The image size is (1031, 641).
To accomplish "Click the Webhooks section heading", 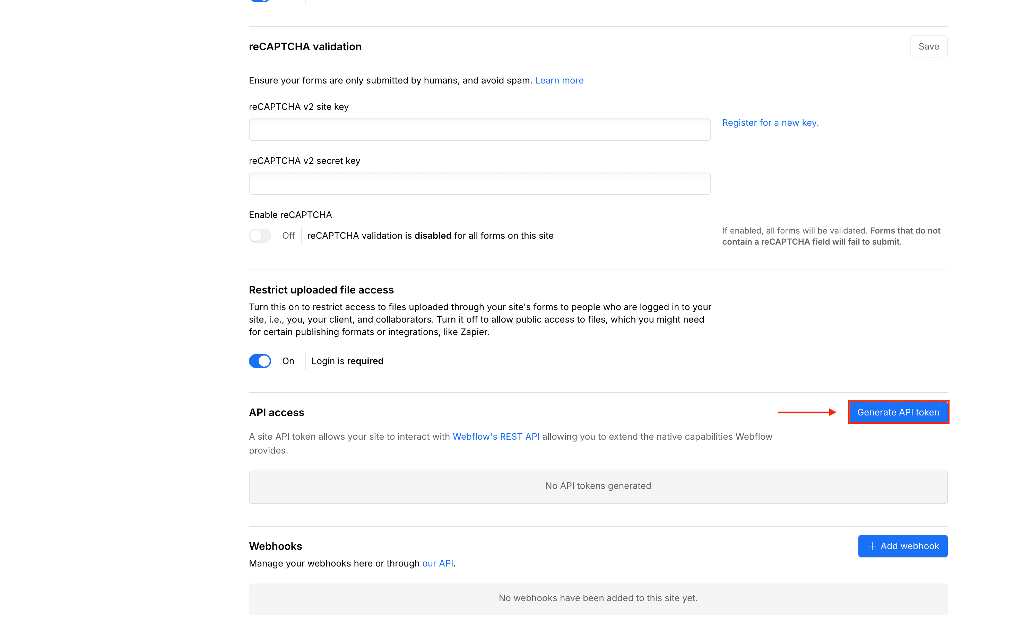I will pyautogui.click(x=275, y=546).
